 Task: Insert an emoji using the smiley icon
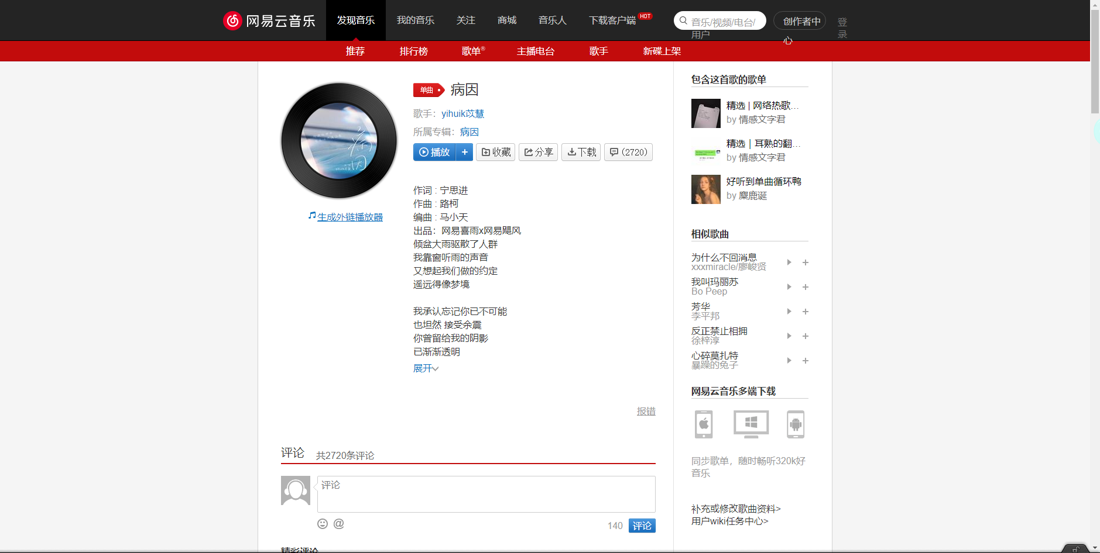(x=323, y=524)
